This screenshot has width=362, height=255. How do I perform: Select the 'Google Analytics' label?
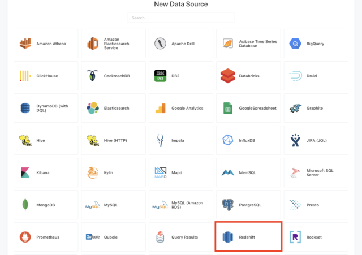pos(187,108)
